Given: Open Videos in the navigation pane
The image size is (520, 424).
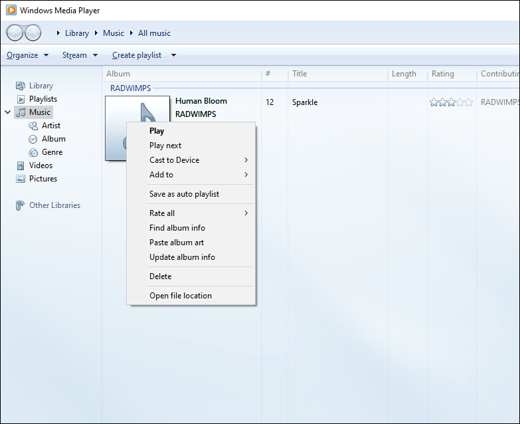Looking at the screenshot, I should pos(41,165).
